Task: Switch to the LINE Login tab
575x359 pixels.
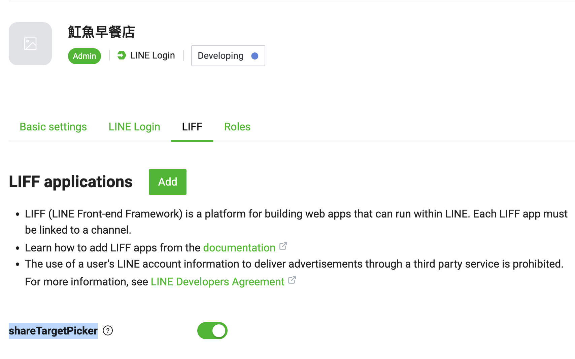Action: click(x=134, y=127)
